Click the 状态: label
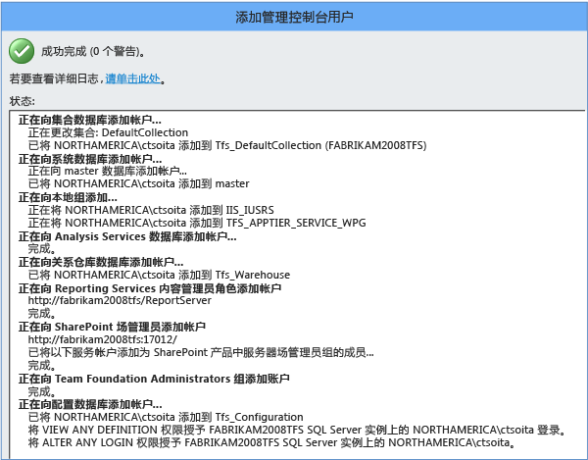Image resolution: width=588 pixels, height=460 pixels. 23,101
